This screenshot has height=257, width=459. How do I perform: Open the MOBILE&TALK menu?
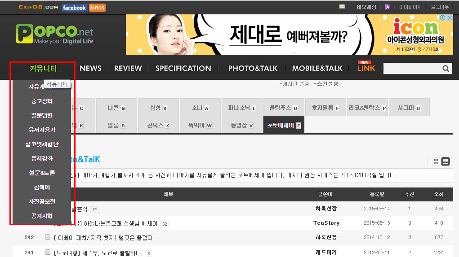point(317,68)
